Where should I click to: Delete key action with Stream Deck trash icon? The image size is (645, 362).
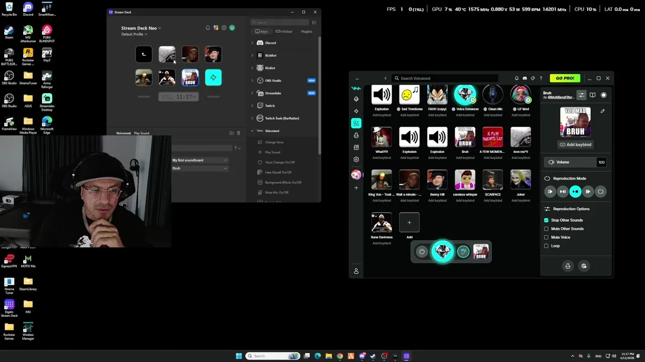pyautogui.click(x=238, y=133)
